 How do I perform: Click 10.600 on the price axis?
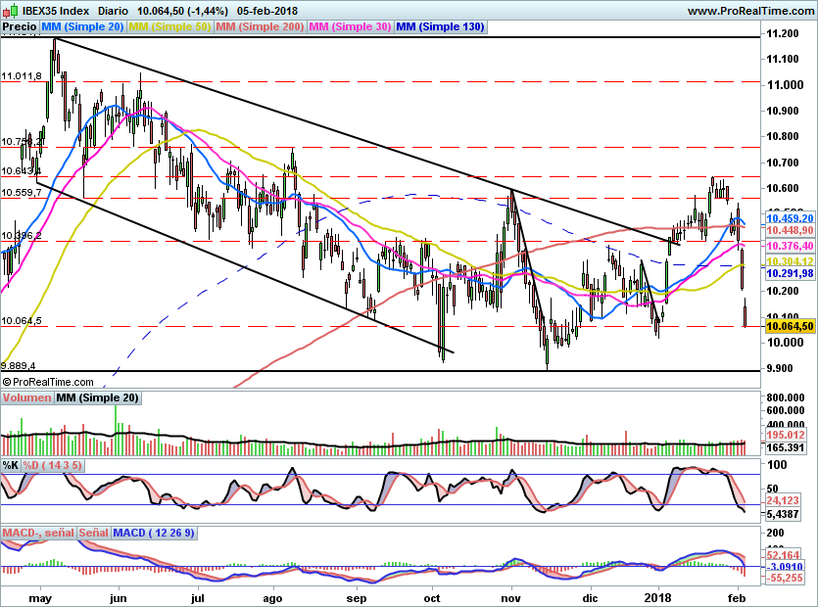click(x=782, y=188)
